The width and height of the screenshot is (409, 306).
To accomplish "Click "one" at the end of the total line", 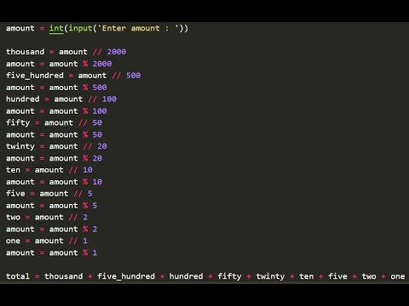I will point(398,276).
